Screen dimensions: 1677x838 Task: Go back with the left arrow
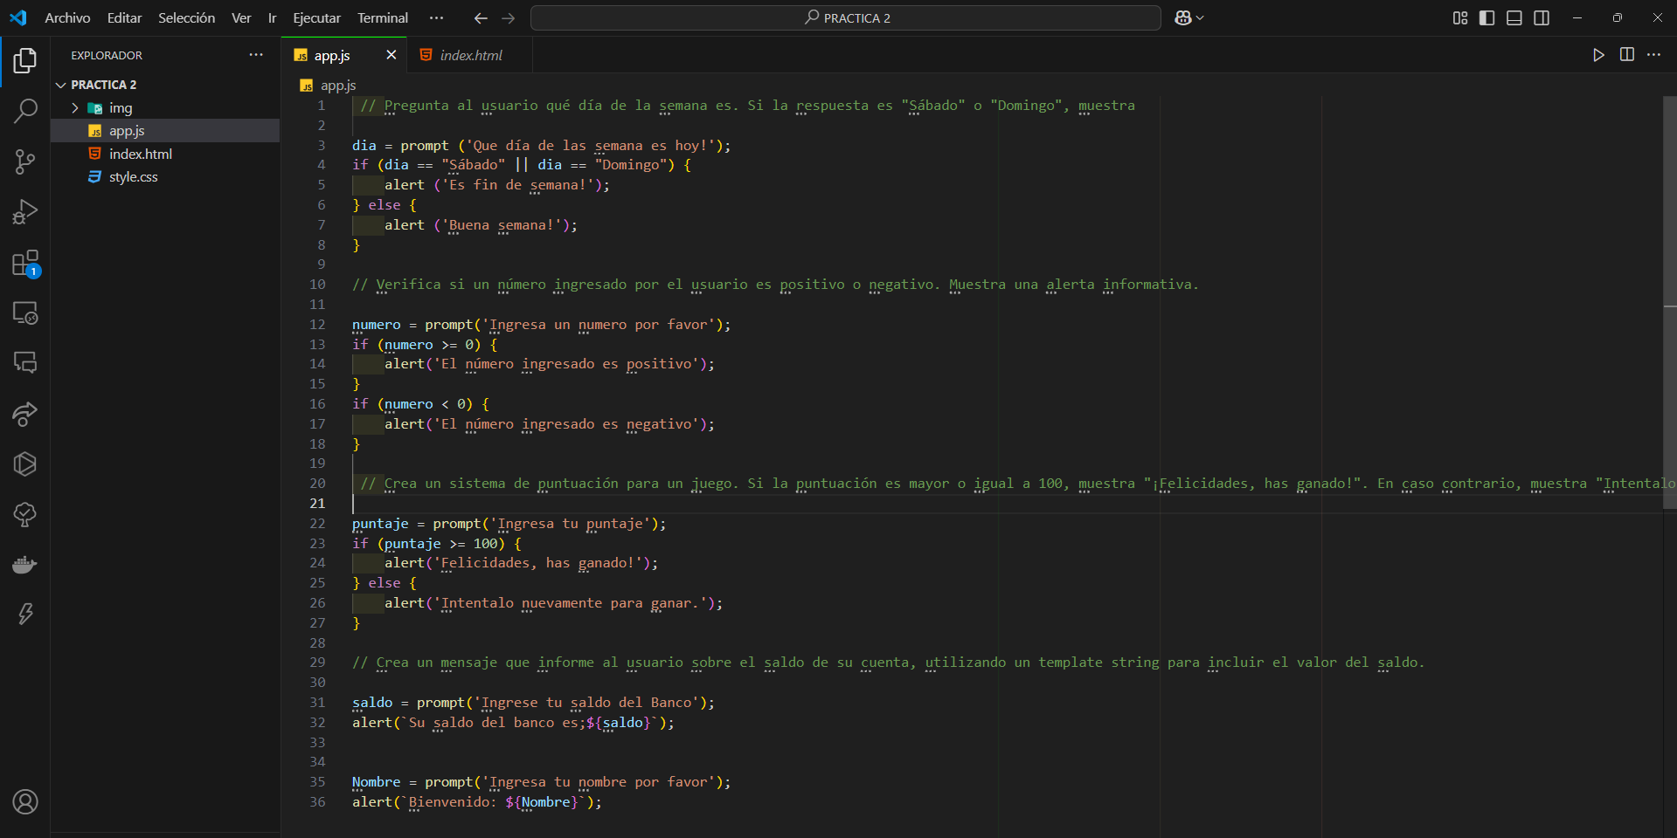click(481, 17)
